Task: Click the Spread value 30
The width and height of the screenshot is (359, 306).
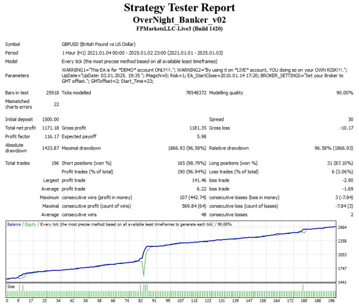Action: click(x=351, y=120)
